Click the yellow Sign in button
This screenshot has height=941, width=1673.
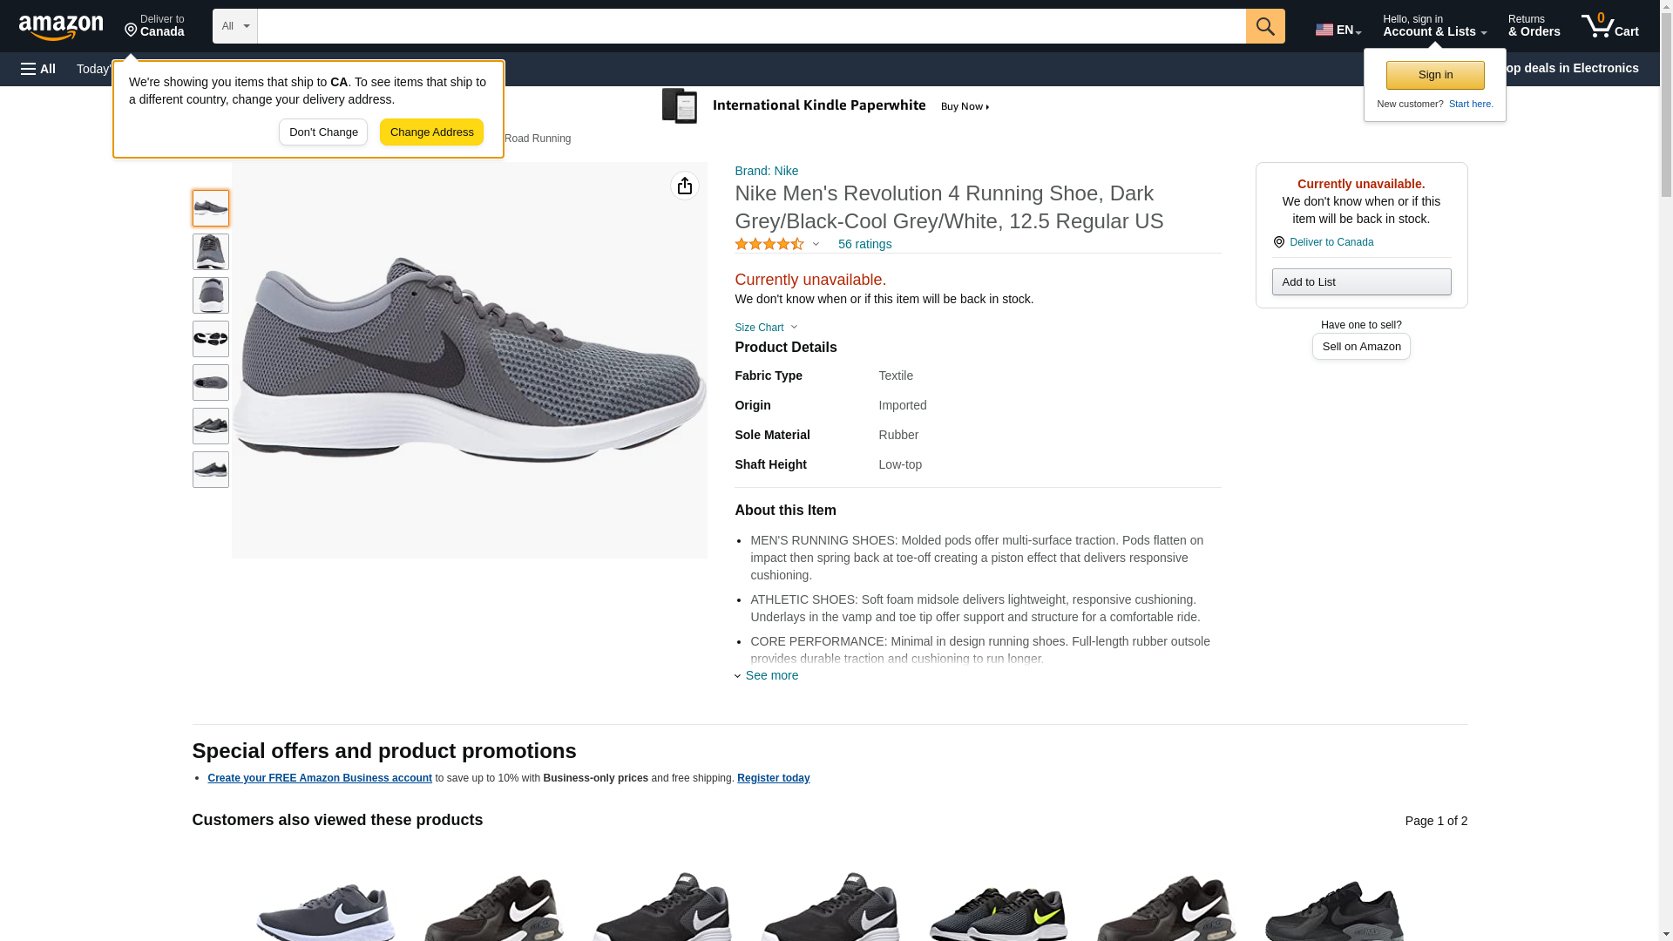point(1434,75)
